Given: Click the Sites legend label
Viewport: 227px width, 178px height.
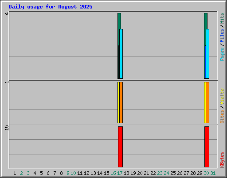Looking at the screenshot, I should pyautogui.click(x=222, y=117).
